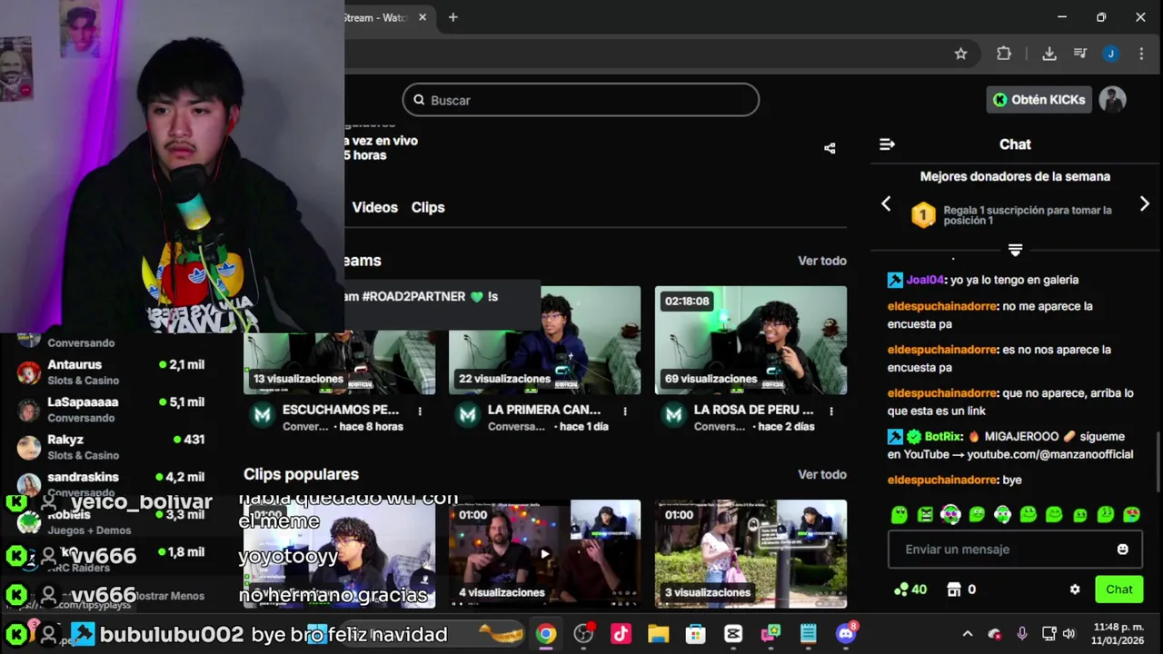Open a new browser tab
The height and width of the screenshot is (654, 1163).
(x=452, y=17)
